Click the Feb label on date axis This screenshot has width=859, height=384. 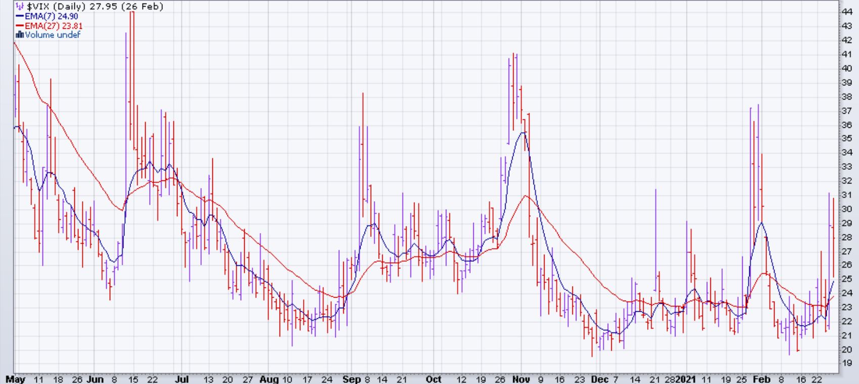pyautogui.click(x=761, y=379)
